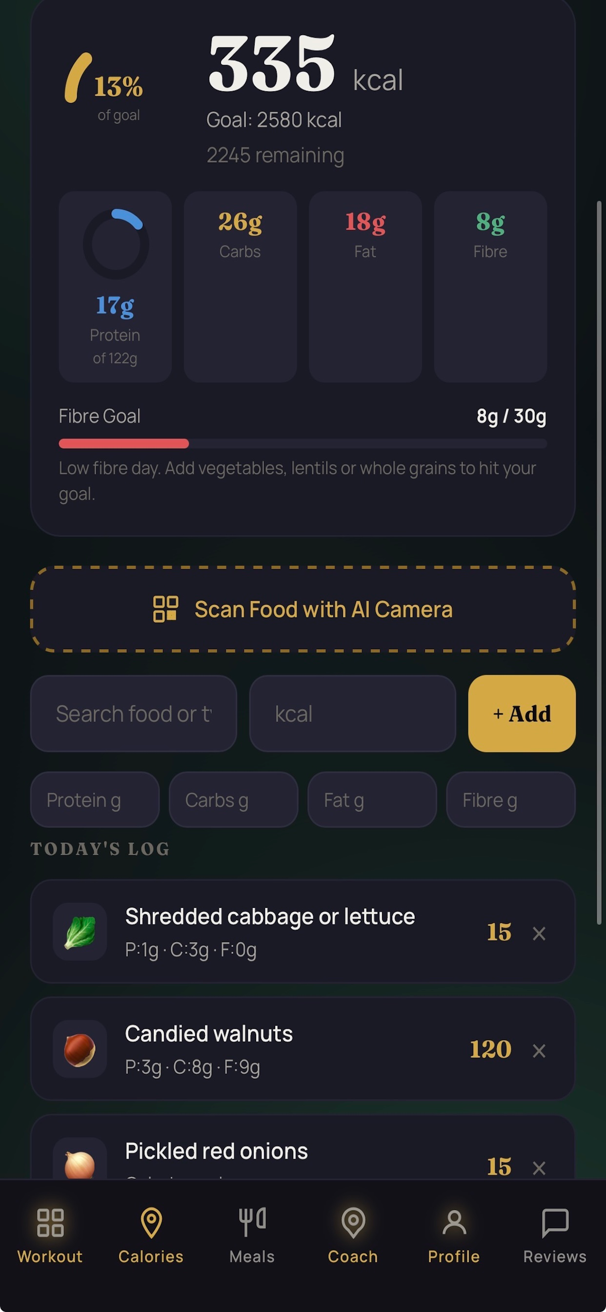Remove Pickled red onions entry
This screenshot has height=1312, width=606.
(x=539, y=1168)
